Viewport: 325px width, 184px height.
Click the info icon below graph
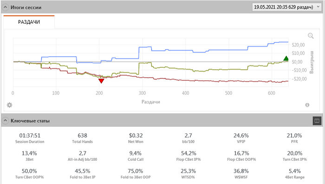click(x=307, y=105)
